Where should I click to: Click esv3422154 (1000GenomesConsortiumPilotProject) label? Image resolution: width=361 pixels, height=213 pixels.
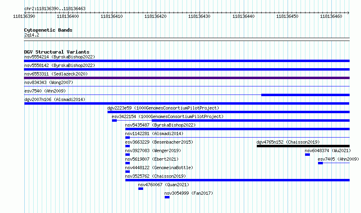click(x=168, y=116)
